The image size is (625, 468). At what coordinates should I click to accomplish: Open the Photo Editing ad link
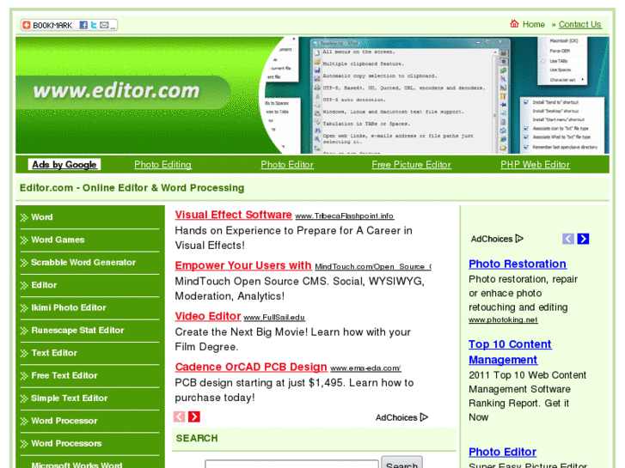pyautogui.click(x=162, y=165)
